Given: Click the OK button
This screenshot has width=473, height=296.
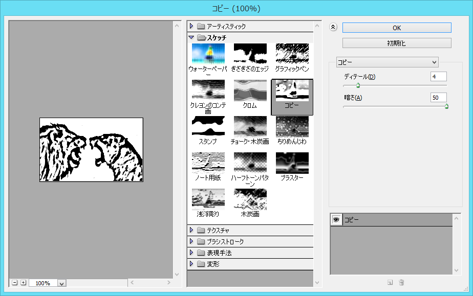Looking at the screenshot, I should 397,28.
